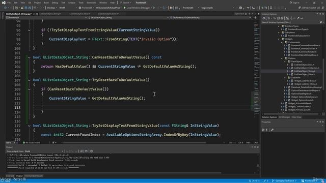
Task: Open the Window menu
Action: pos(103,3)
